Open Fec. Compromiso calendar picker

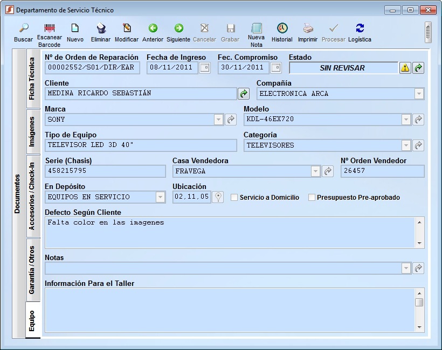(275, 68)
